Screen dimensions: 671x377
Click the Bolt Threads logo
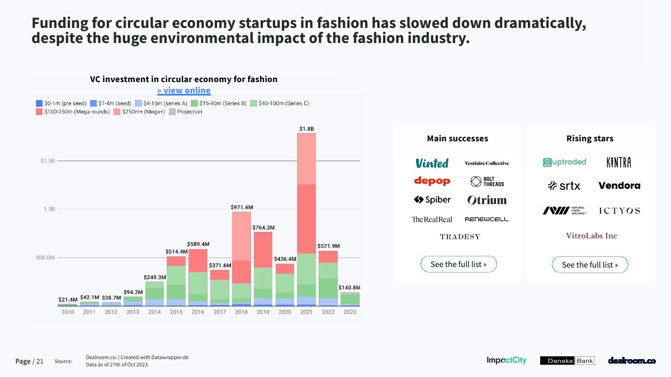[486, 182]
